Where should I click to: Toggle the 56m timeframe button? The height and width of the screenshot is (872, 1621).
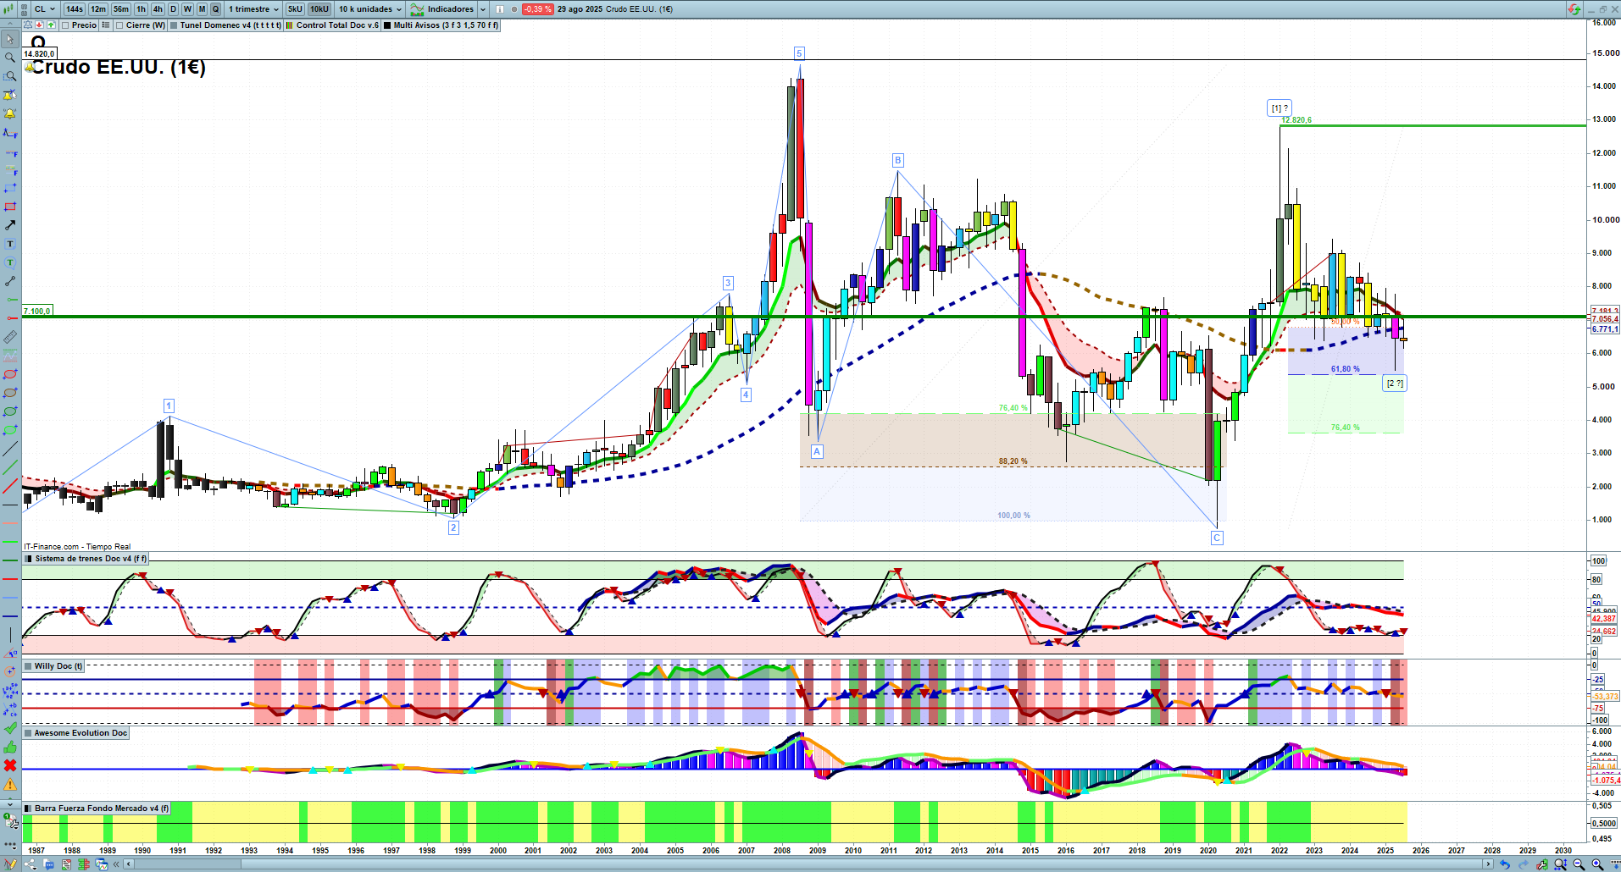click(x=121, y=9)
